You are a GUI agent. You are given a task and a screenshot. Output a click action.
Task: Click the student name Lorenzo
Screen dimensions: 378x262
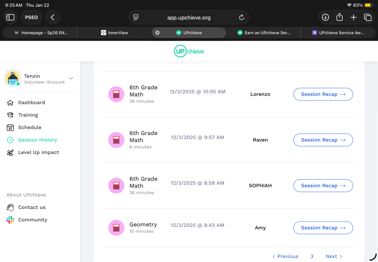tap(260, 94)
